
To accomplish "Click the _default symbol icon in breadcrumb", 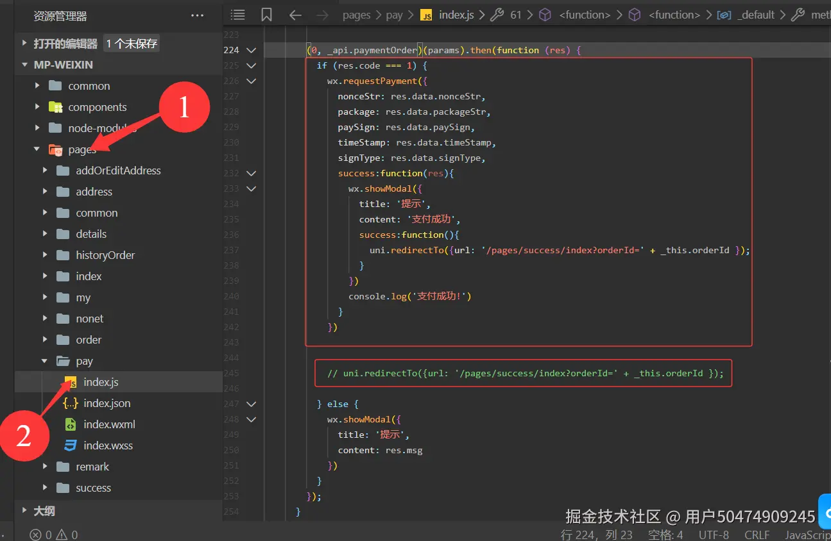I will (x=724, y=15).
